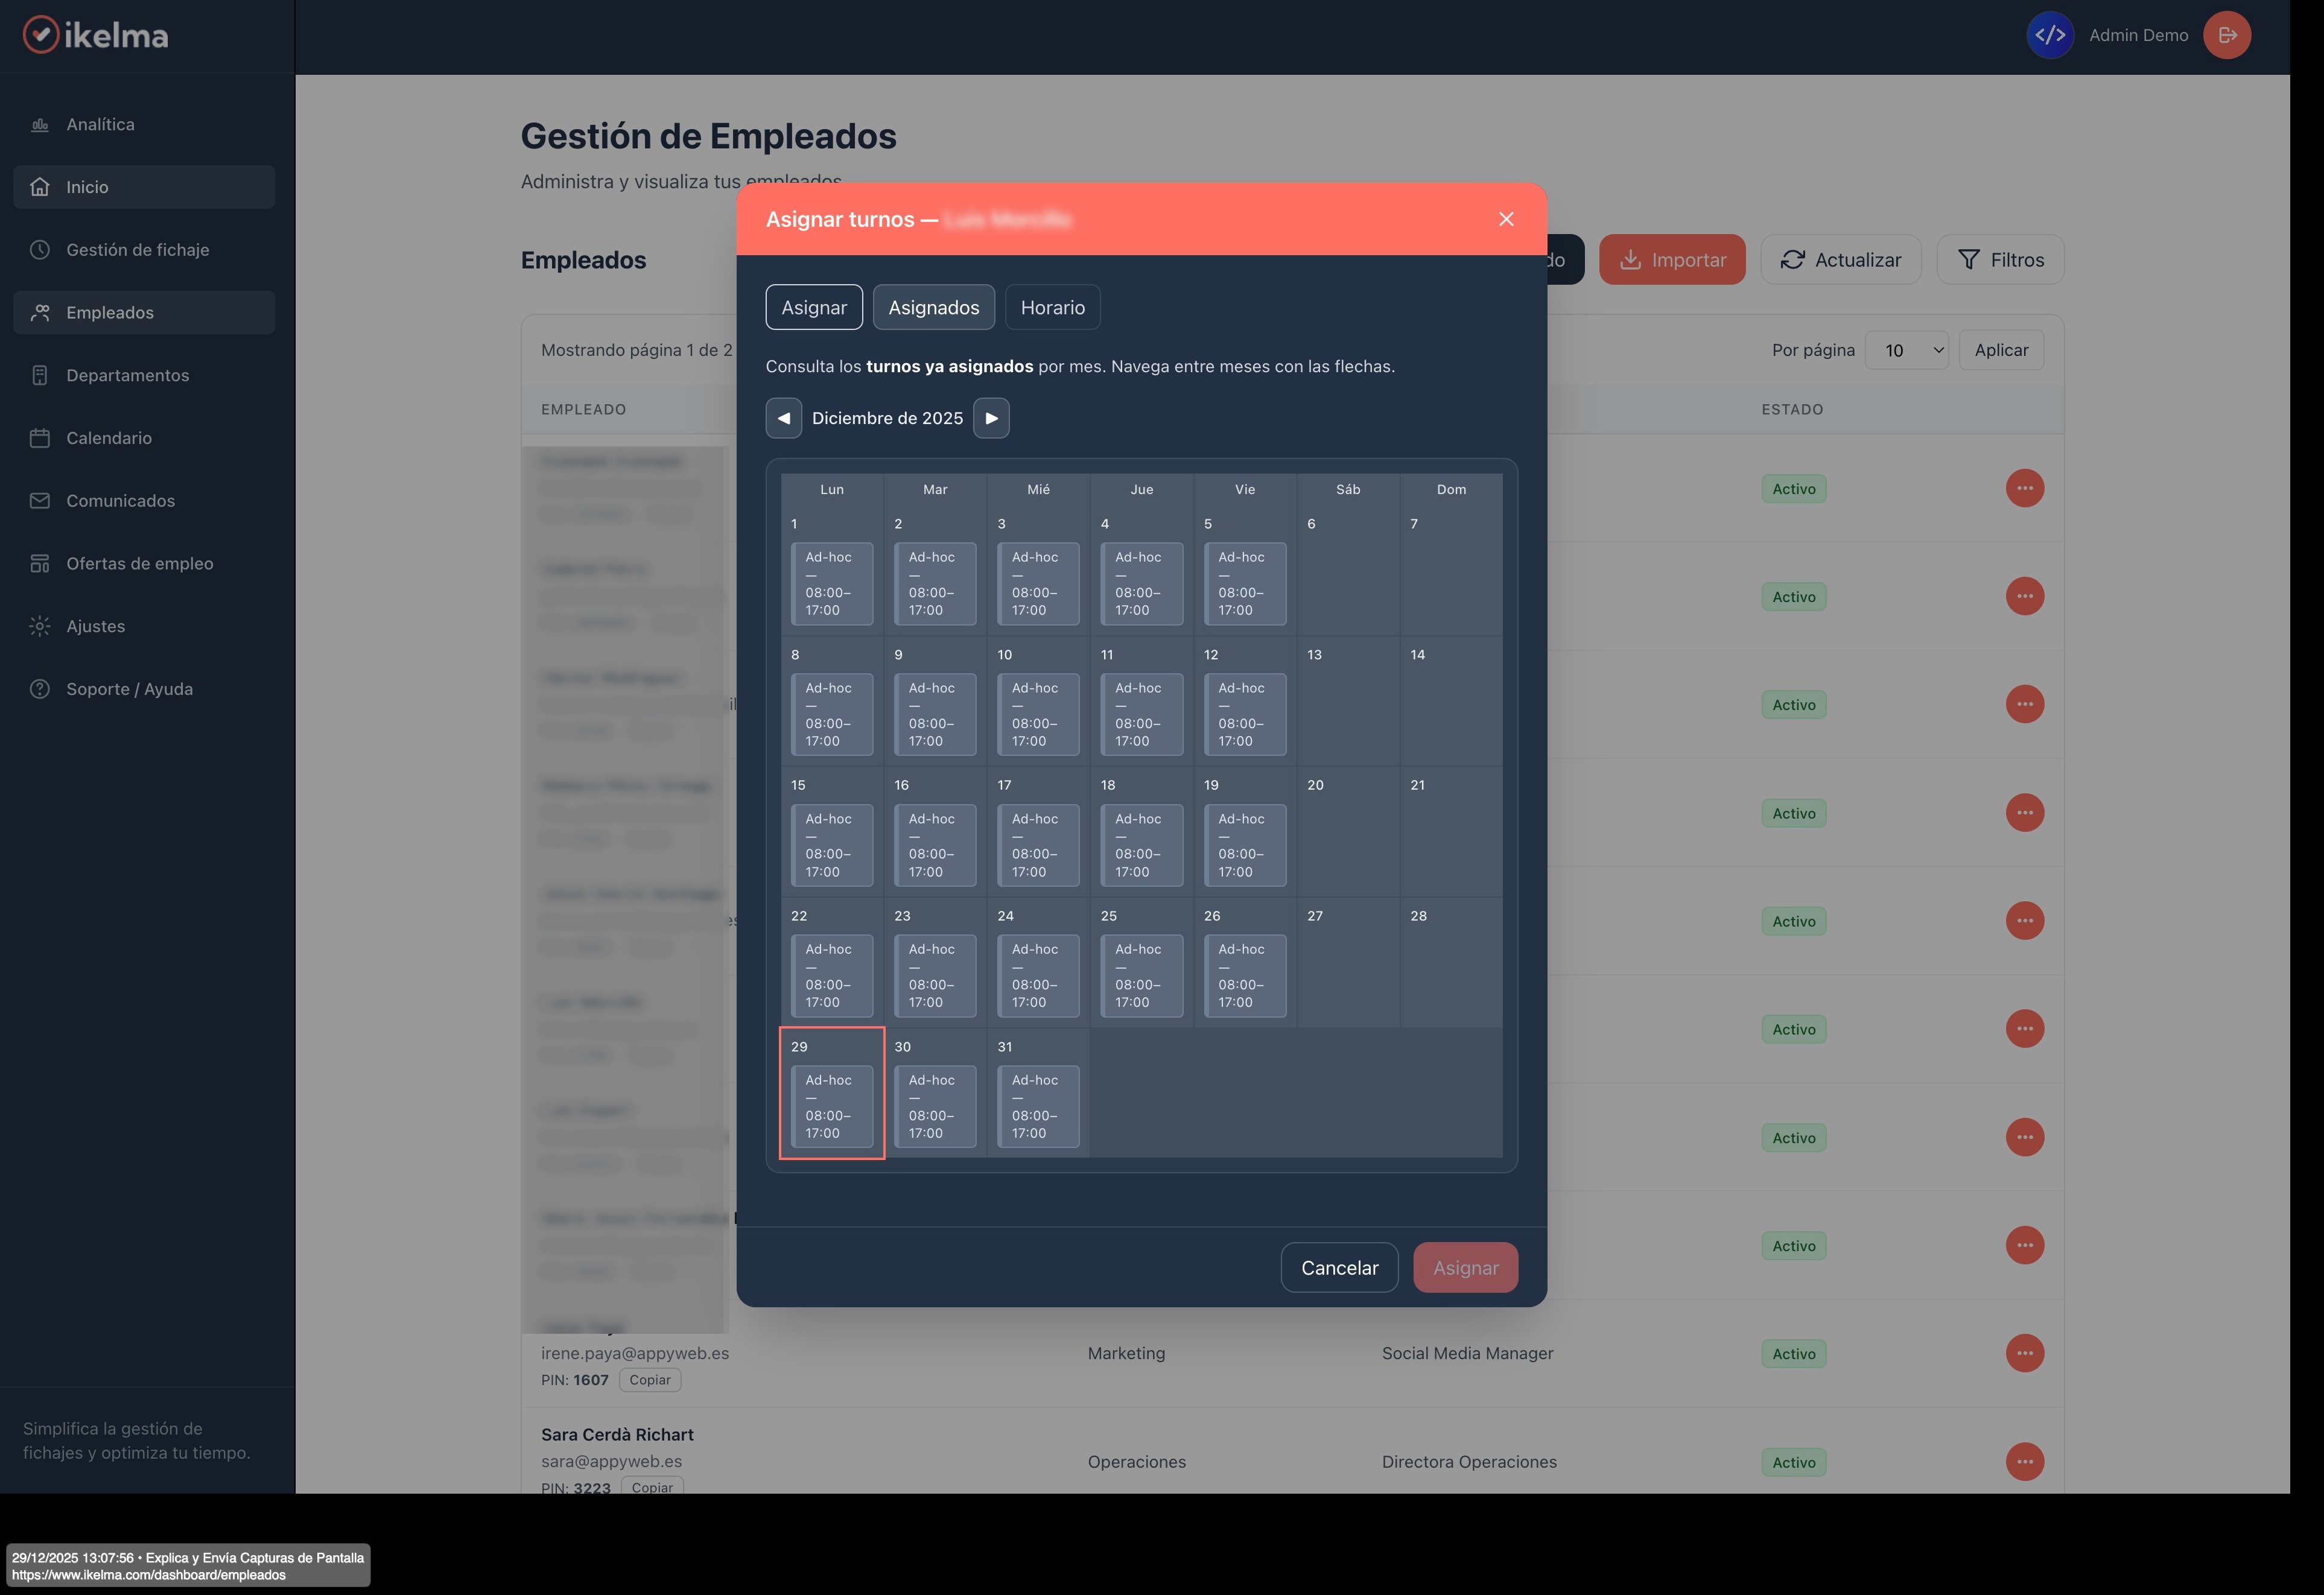Viewport: 2324px width, 1595px height.
Task: Click the Ajustes gear icon
Action: (40, 626)
